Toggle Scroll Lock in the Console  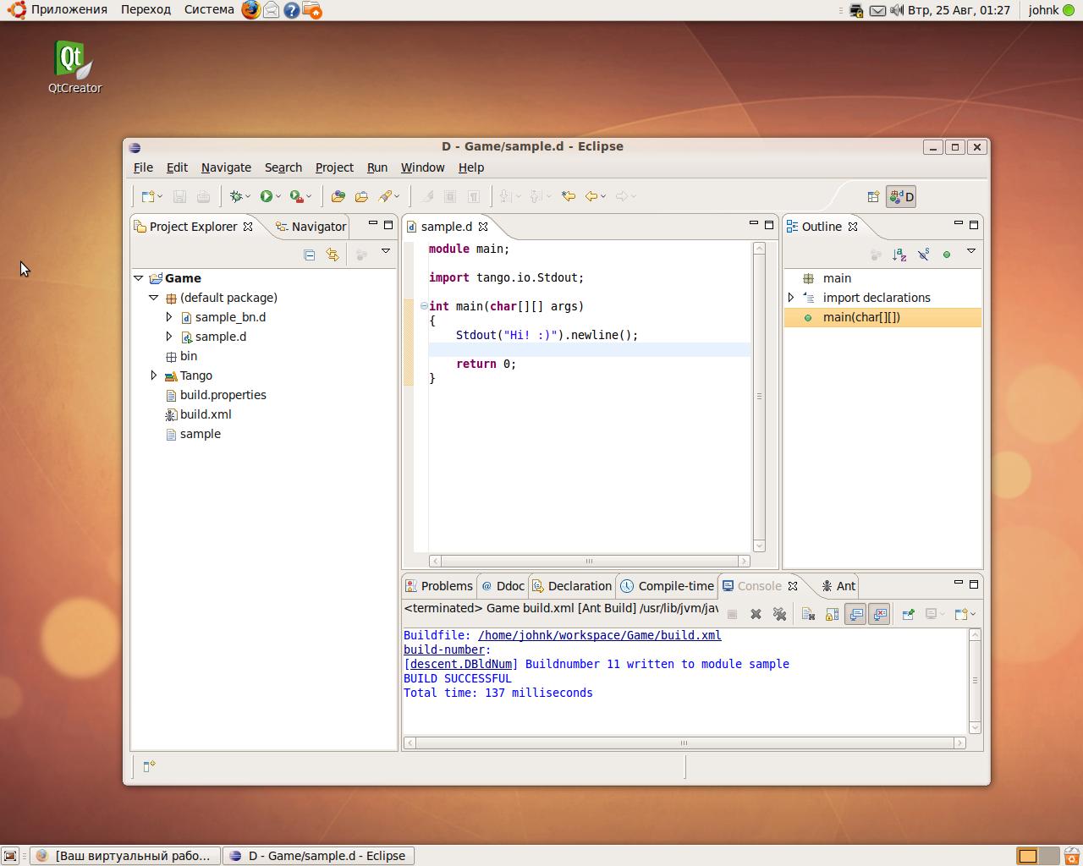coord(832,615)
